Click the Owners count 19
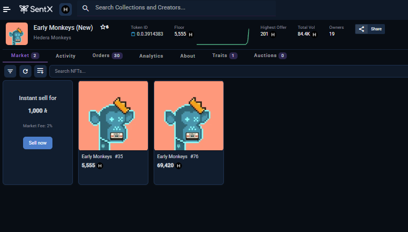Screen dimensions: 408x232 pyautogui.click(x=332, y=34)
